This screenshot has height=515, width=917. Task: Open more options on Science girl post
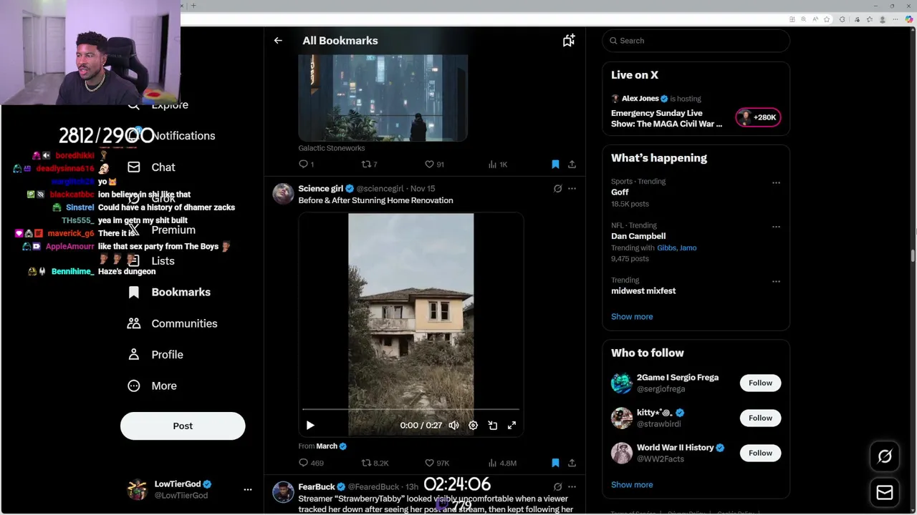(x=572, y=189)
